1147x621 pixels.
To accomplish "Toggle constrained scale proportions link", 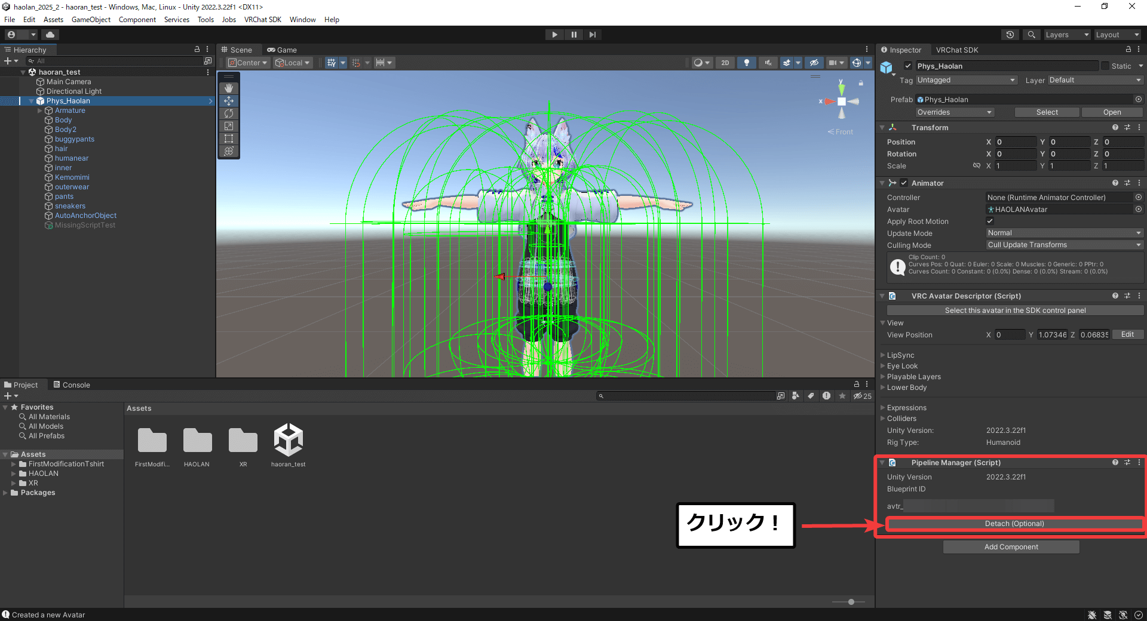I will click(976, 165).
